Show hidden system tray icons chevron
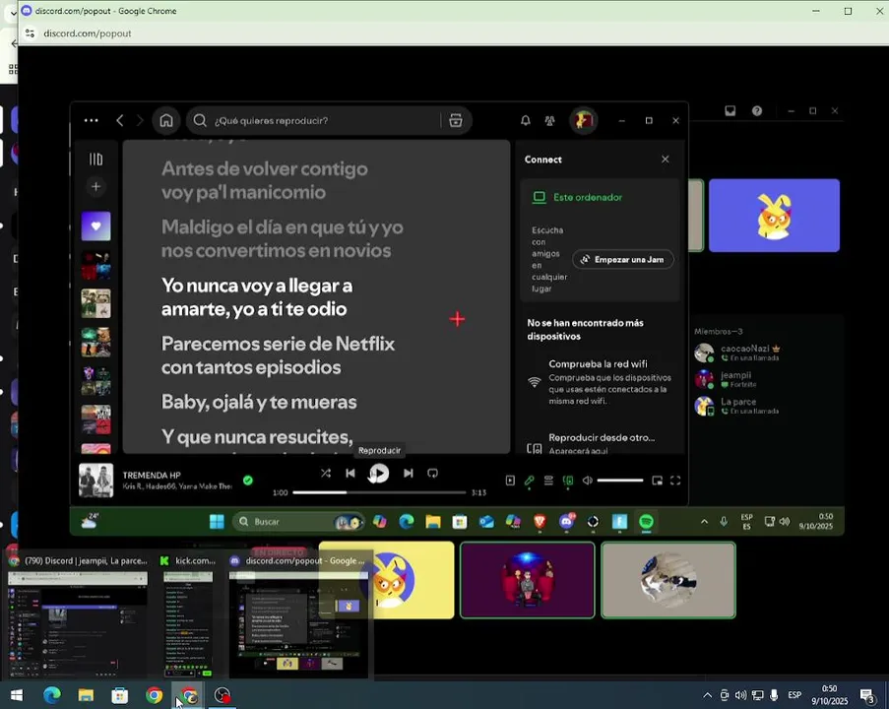The height and width of the screenshot is (709, 889). 708,695
